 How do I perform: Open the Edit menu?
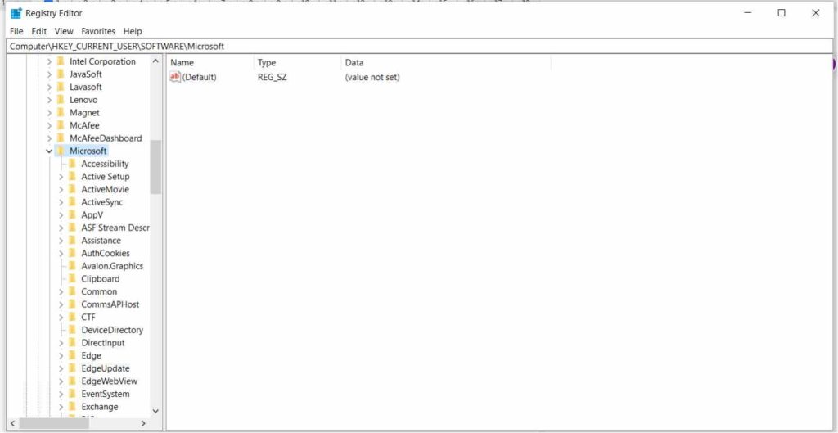39,31
